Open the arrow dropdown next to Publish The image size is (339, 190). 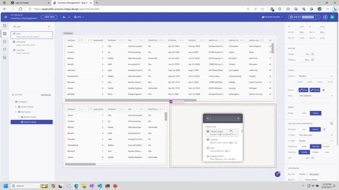coord(318,17)
